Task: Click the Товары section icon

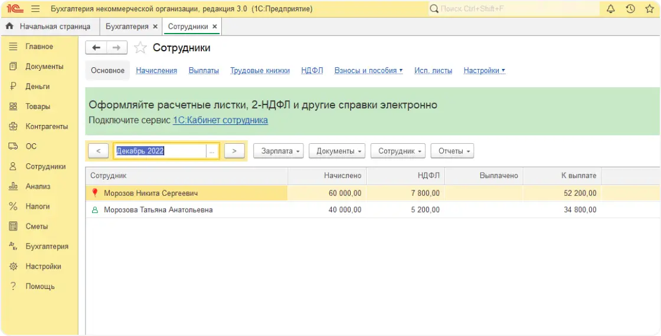Action: pos(13,107)
